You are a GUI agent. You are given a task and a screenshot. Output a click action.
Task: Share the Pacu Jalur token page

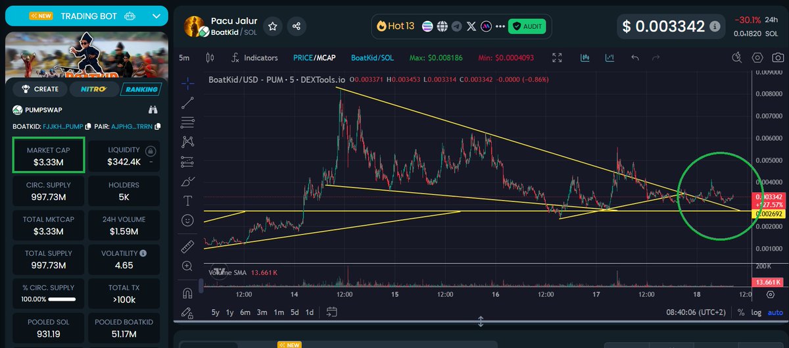coord(297,26)
